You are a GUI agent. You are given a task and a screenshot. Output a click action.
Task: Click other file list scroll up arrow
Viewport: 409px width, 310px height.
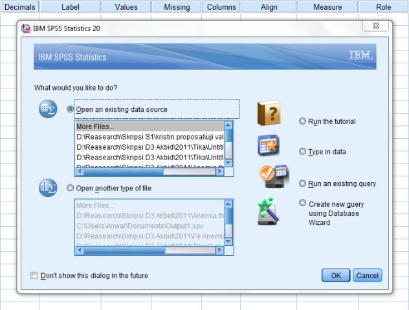pyautogui.click(x=228, y=204)
